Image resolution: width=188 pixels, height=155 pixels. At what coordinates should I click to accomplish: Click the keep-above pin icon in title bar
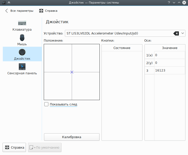(9, 3)
